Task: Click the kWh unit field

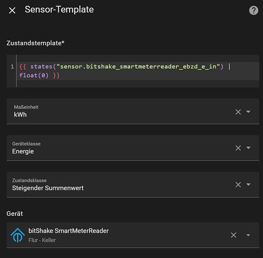Action: (120, 111)
